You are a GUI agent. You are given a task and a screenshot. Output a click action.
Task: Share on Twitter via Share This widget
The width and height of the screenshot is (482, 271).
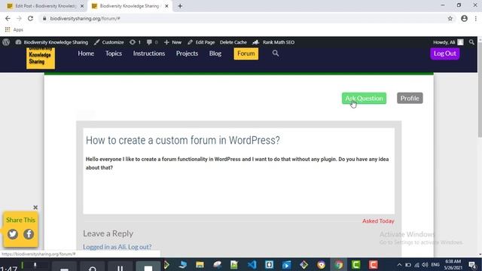pyautogui.click(x=13, y=234)
